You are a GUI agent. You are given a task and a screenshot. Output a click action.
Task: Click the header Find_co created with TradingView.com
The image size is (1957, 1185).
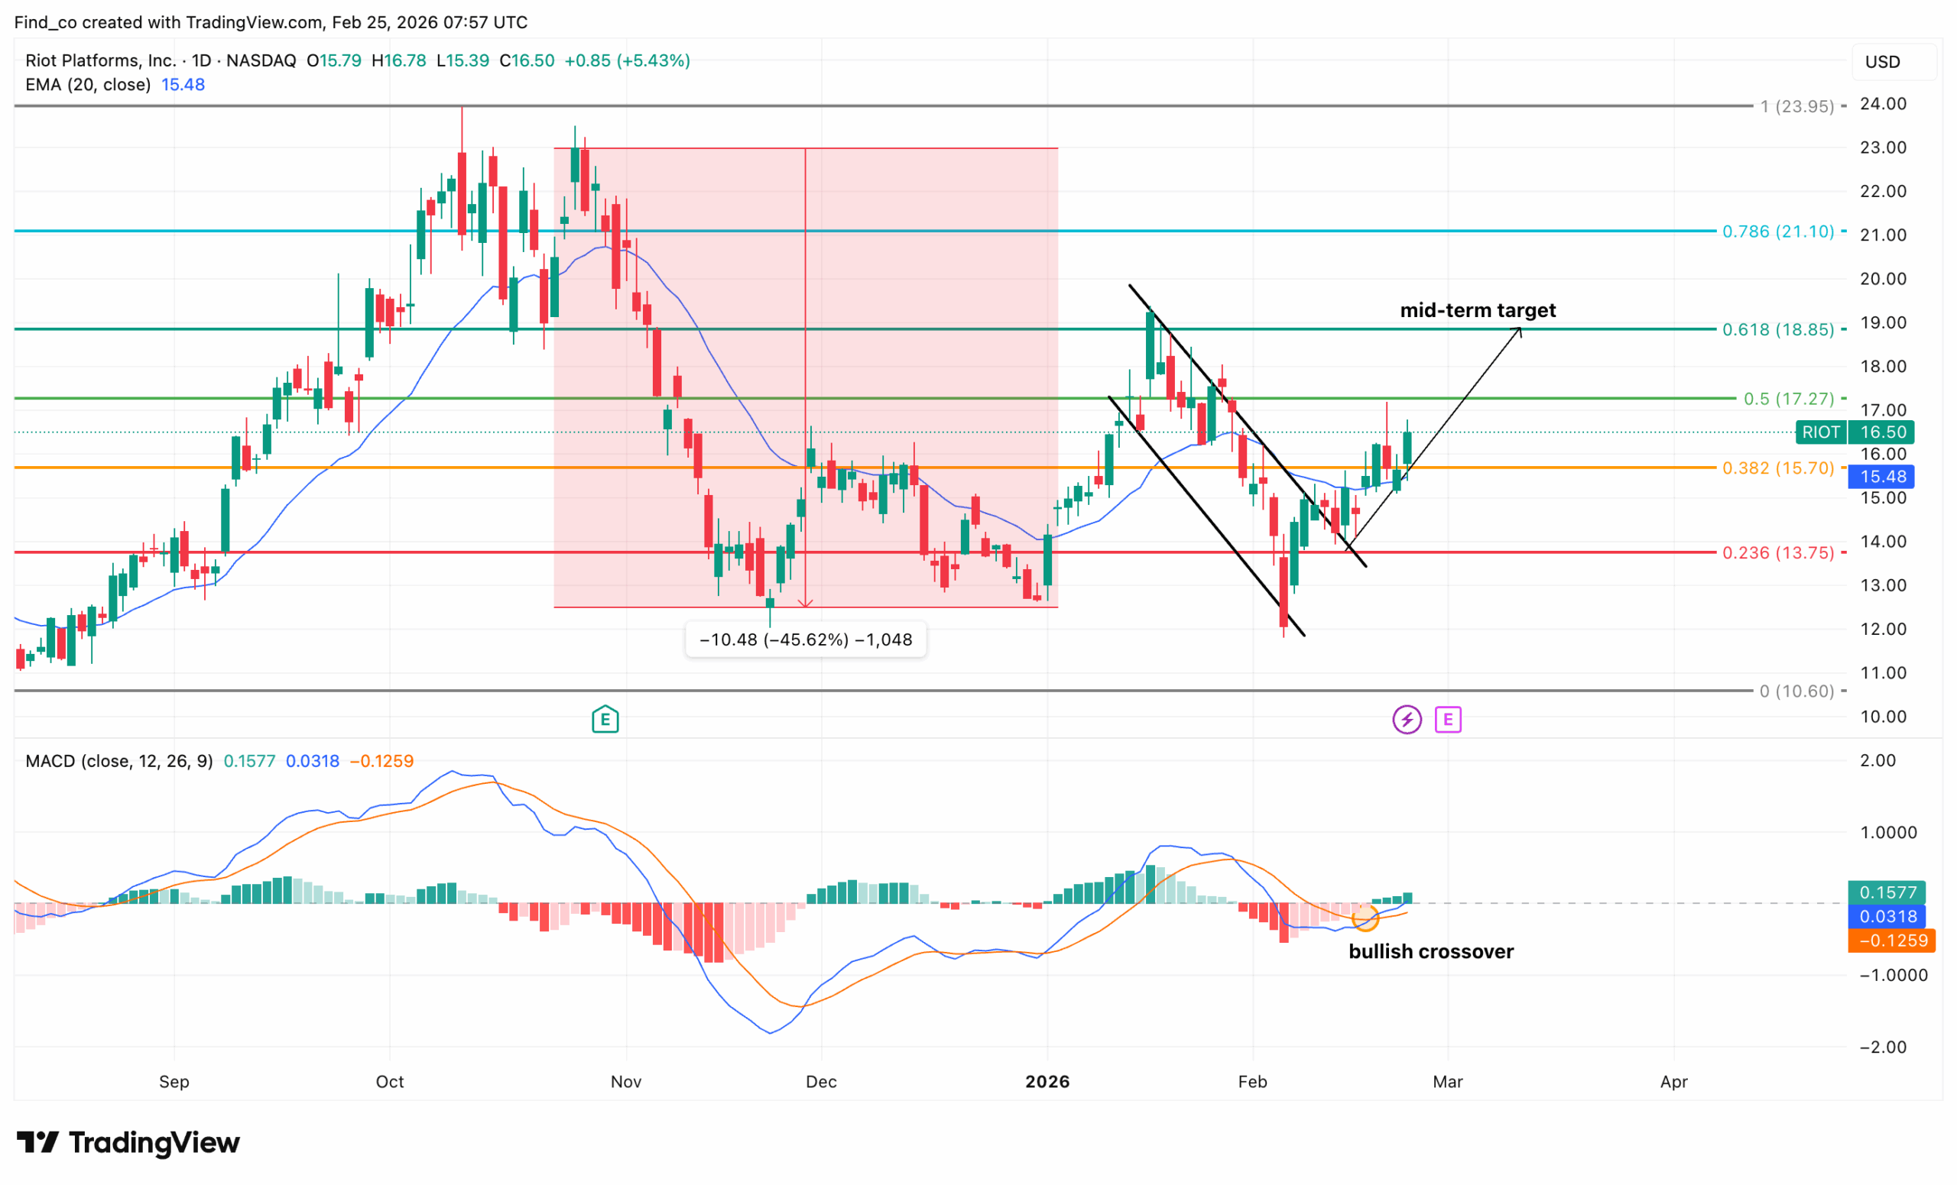(271, 22)
